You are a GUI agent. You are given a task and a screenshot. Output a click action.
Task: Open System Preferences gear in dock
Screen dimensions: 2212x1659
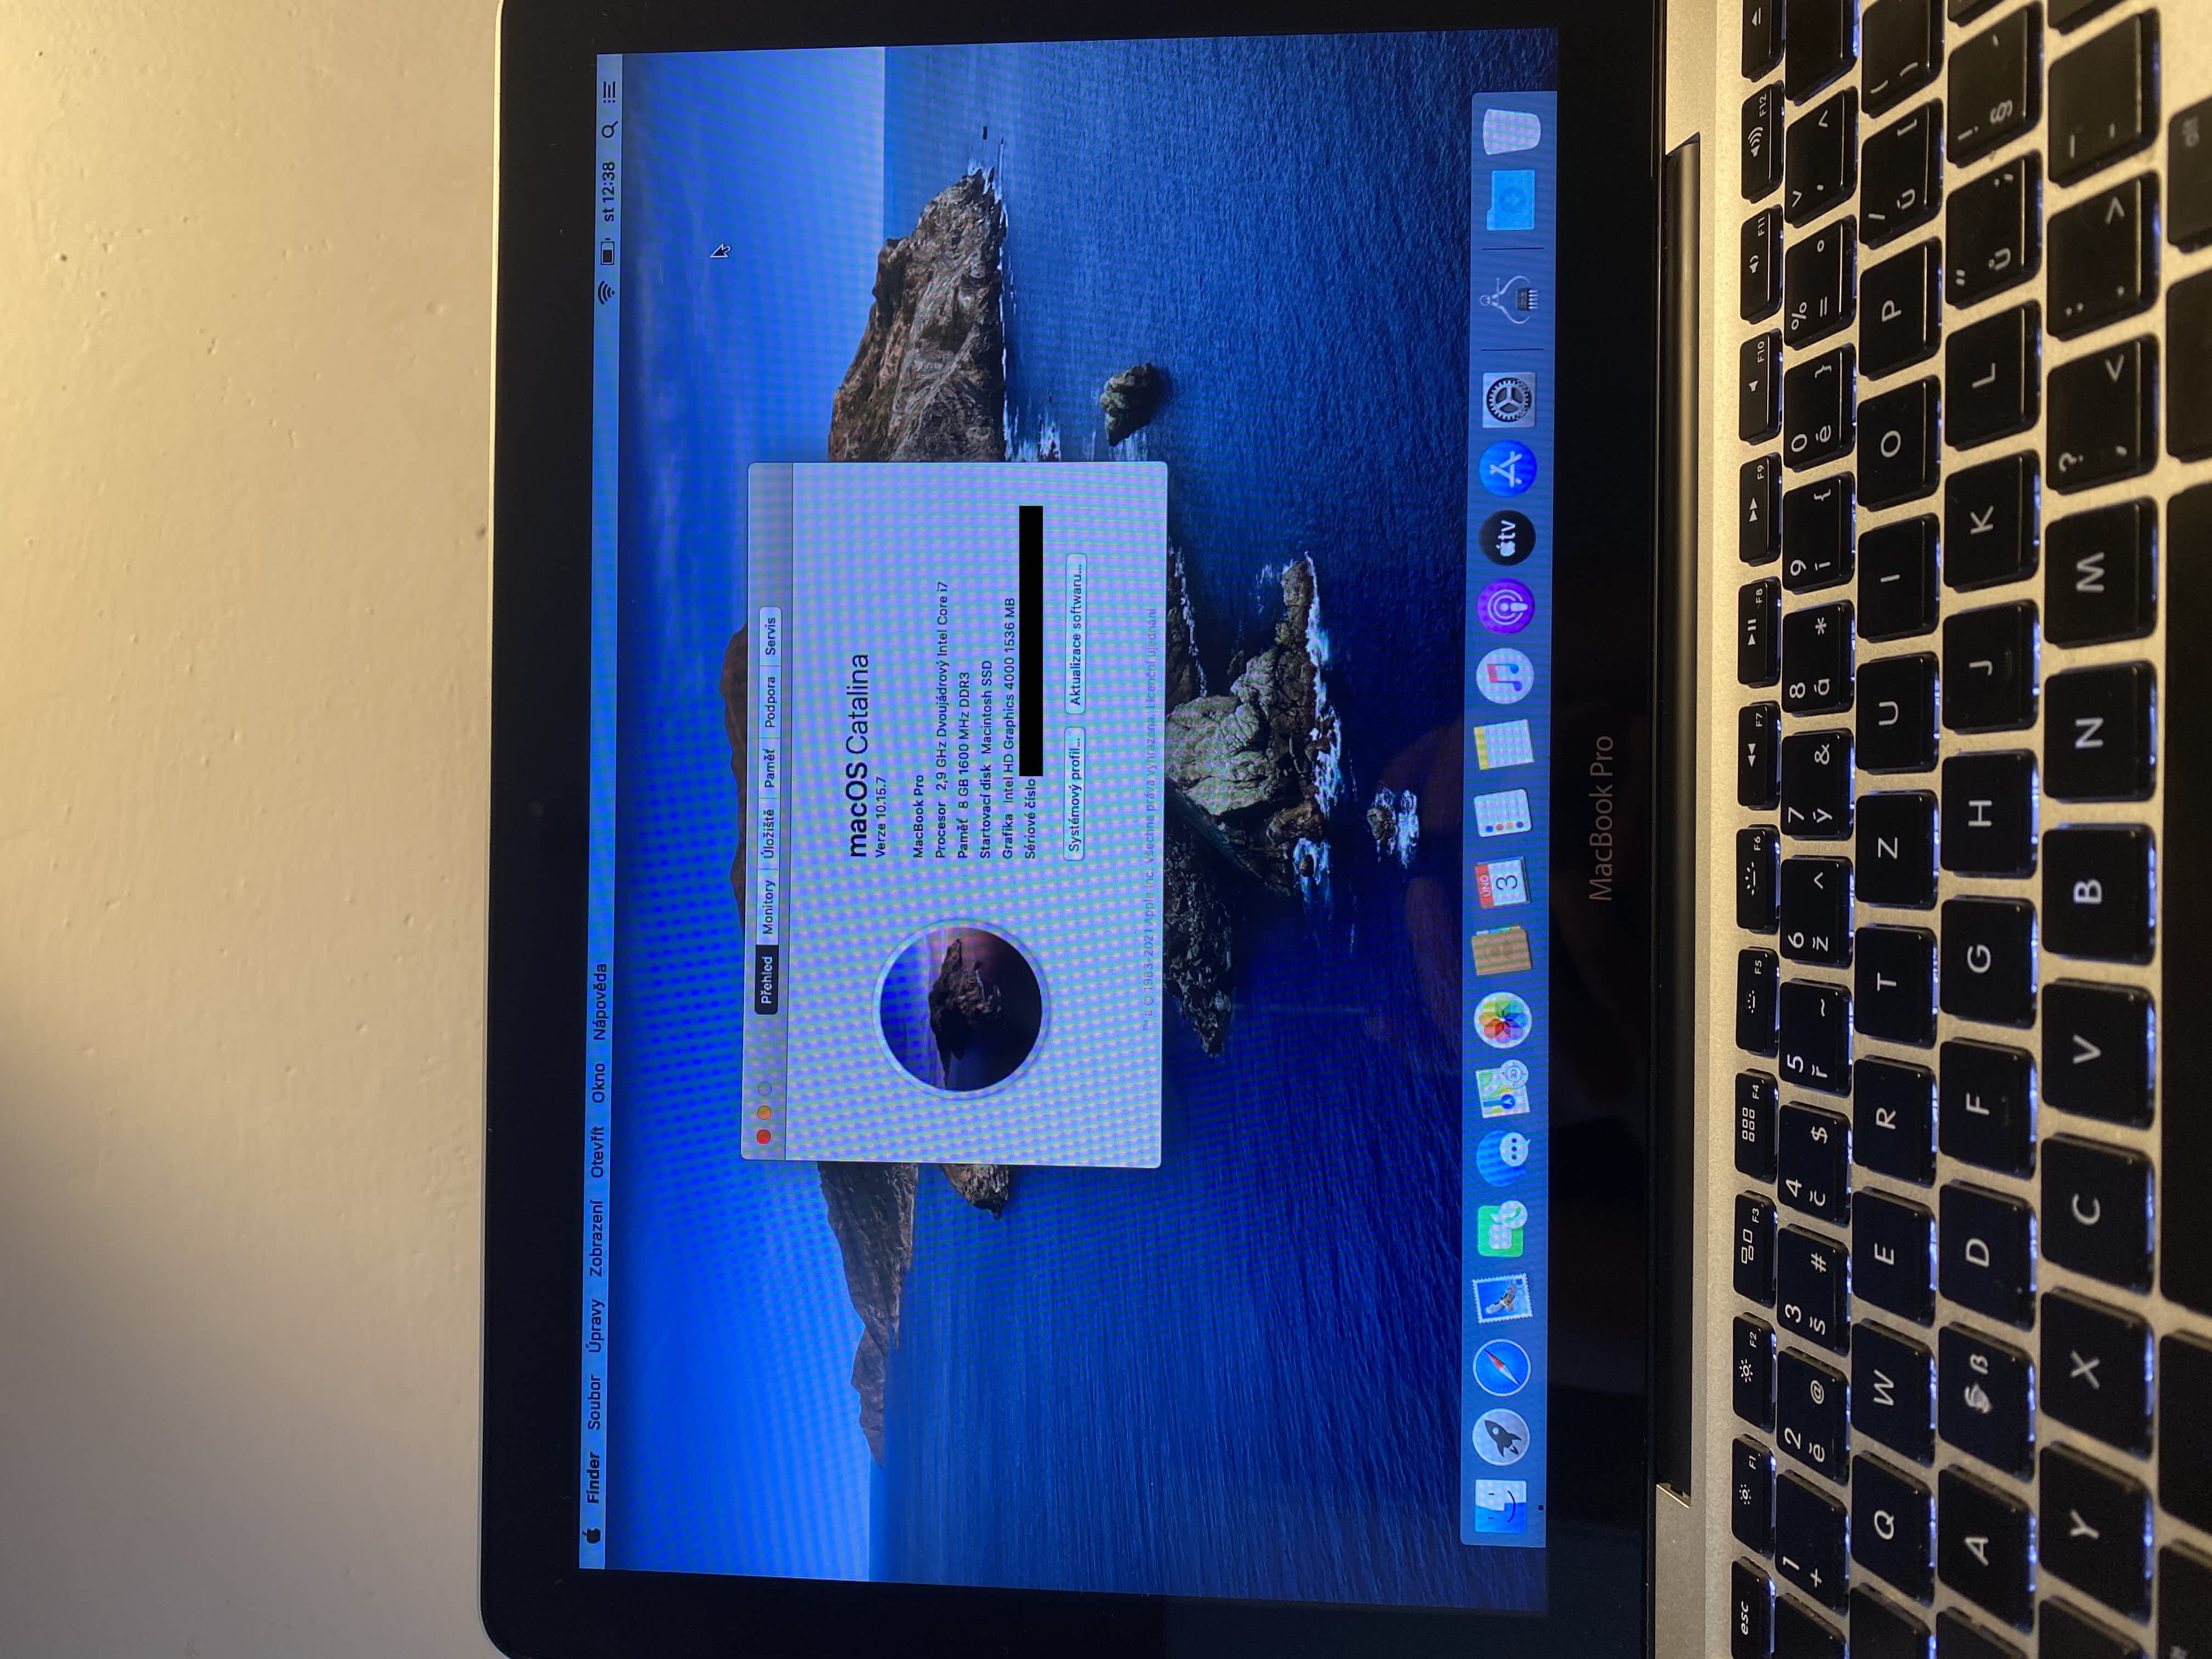1508,400
